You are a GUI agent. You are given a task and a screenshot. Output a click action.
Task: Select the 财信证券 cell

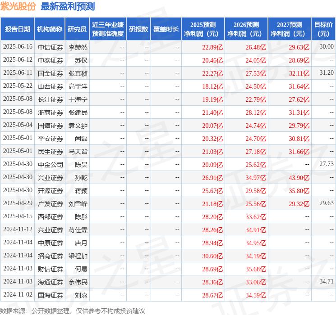click(51, 269)
